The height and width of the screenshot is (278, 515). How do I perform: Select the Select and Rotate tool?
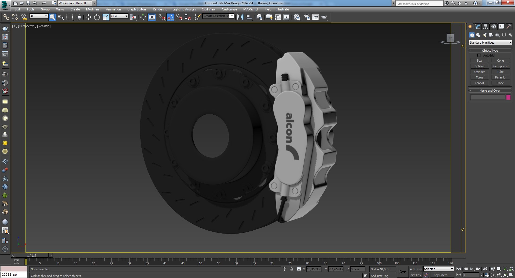click(x=97, y=17)
